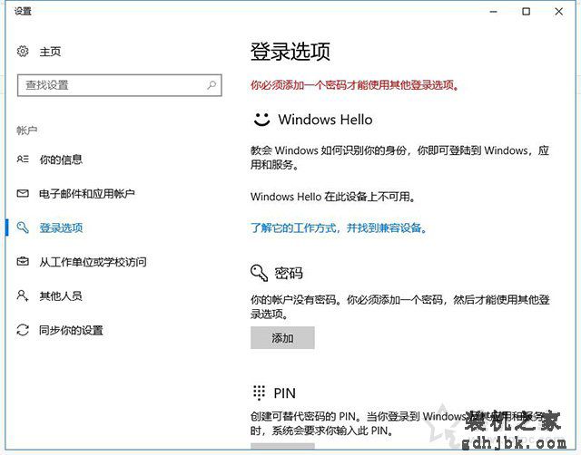Click the key icon next to 密码
581x455 pixels.
[259, 273]
